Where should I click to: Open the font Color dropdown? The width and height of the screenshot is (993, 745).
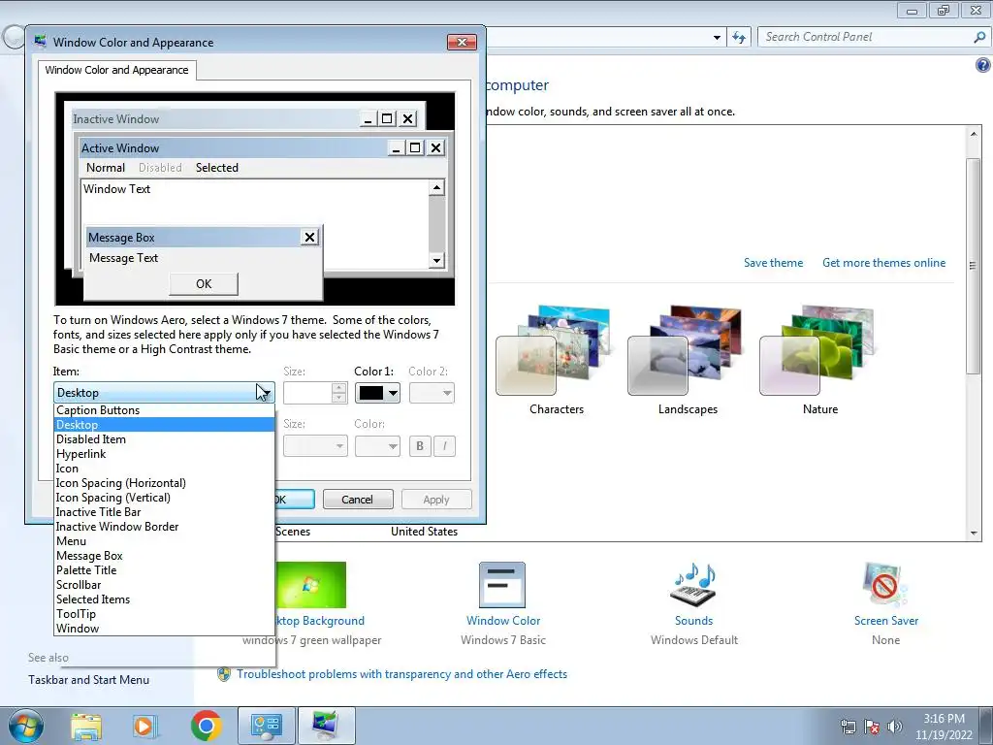click(377, 446)
